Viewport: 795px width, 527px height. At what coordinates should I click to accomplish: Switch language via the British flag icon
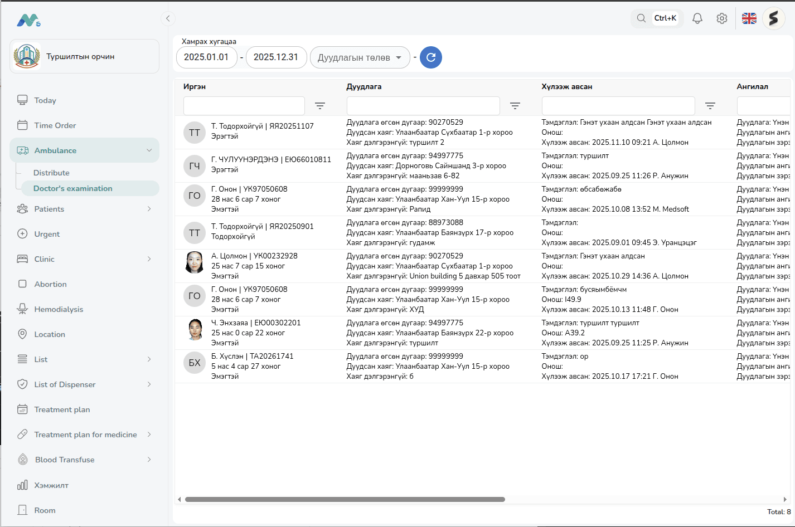(749, 18)
